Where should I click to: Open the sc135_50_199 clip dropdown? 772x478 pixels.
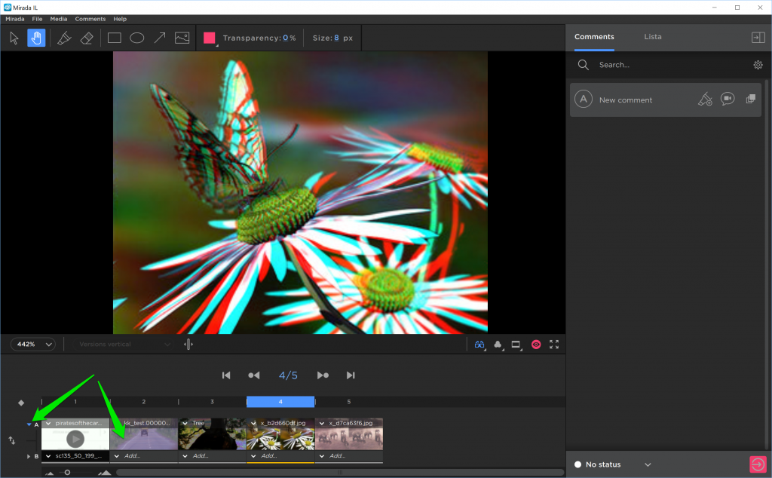tap(48, 456)
